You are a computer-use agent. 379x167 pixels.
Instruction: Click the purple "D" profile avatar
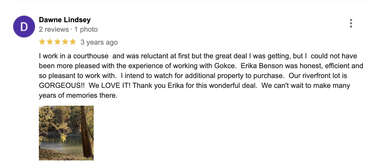click(x=24, y=27)
